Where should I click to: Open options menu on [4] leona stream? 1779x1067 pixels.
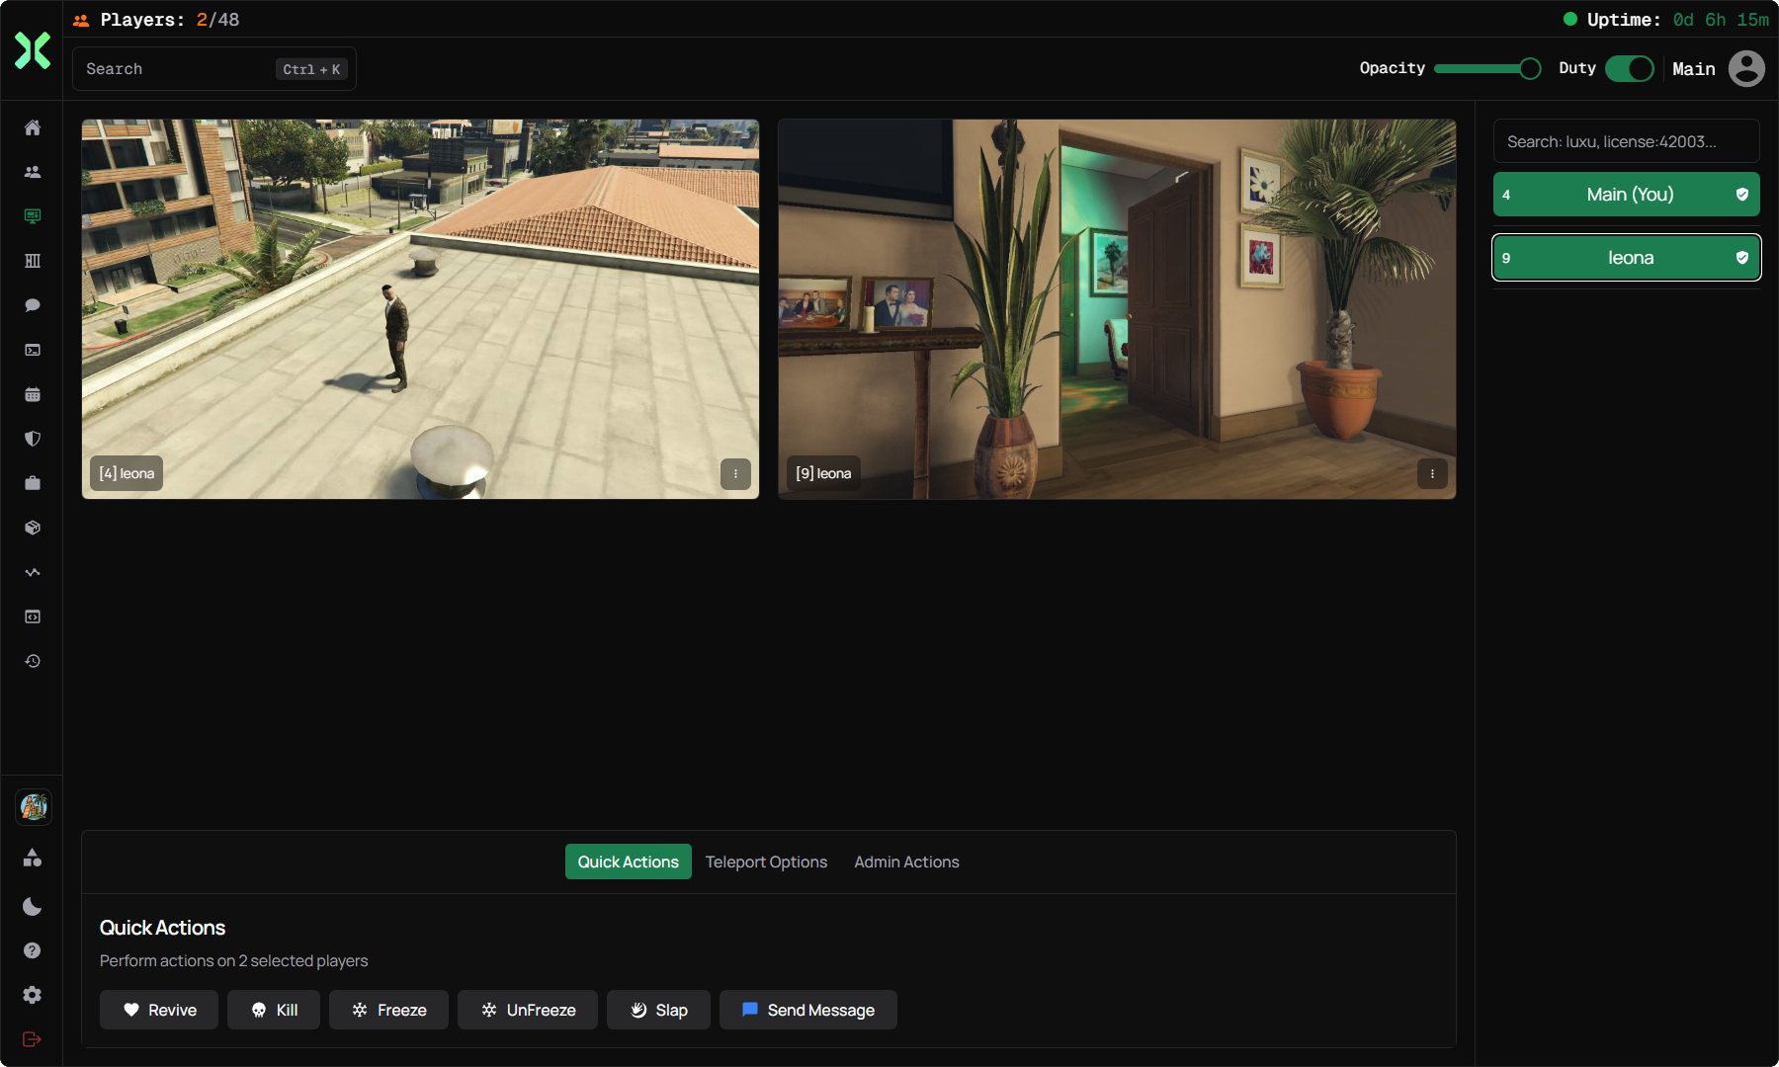[735, 474]
